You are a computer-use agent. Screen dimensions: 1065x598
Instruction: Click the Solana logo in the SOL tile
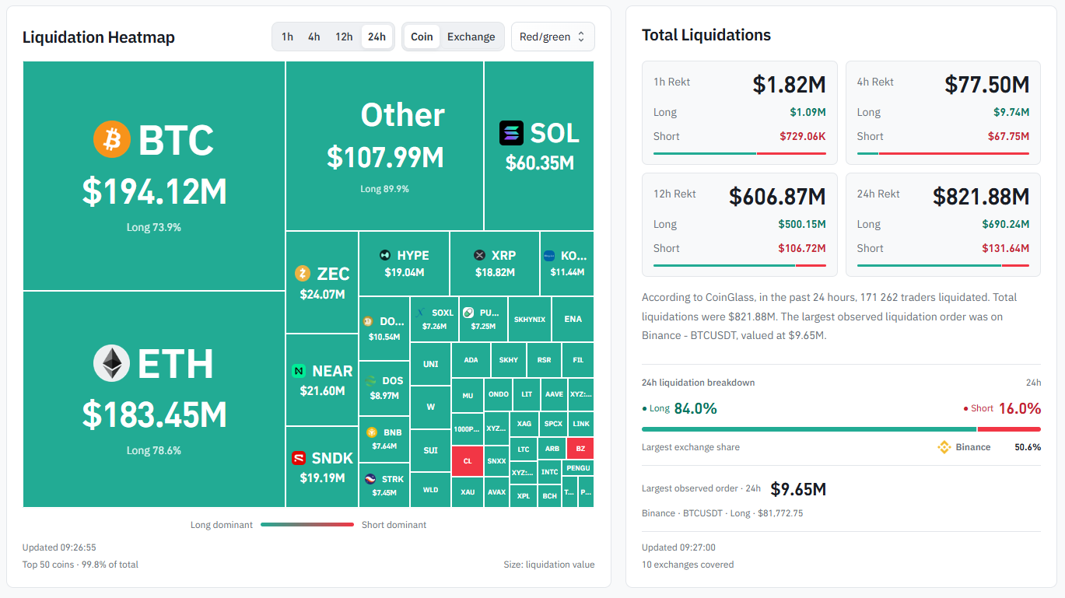pyautogui.click(x=512, y=133)
